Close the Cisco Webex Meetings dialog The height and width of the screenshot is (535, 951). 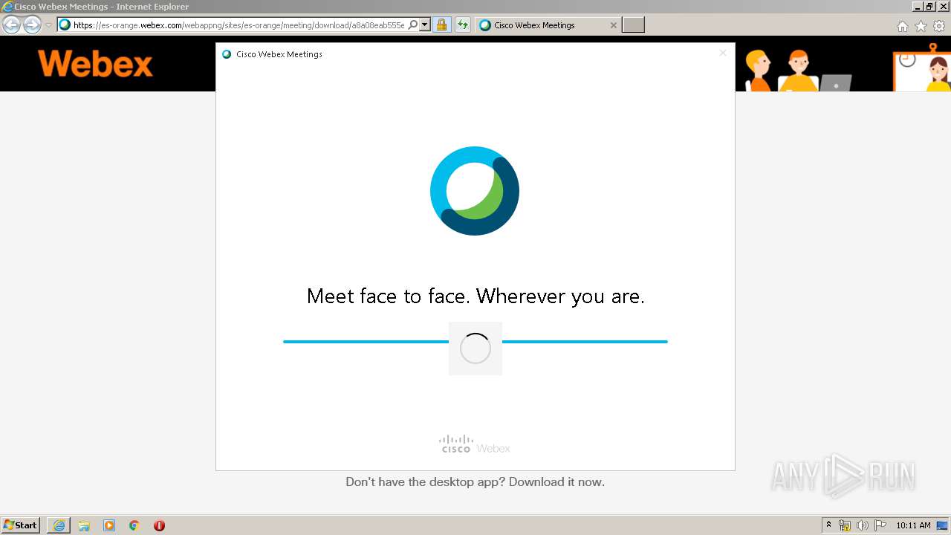[x=723, y=53]
